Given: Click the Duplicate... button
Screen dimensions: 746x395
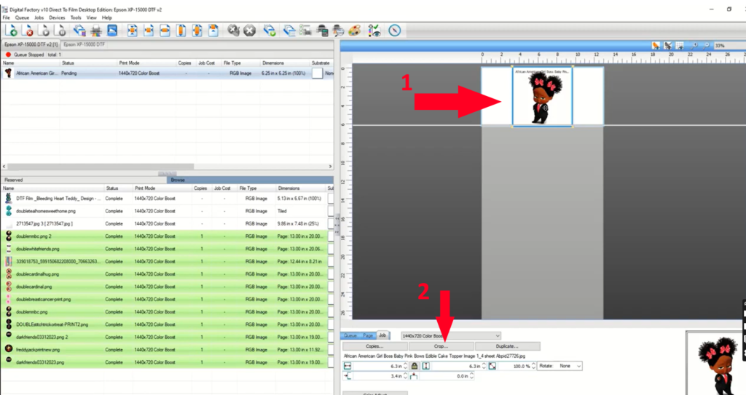Looking at the screenshot, I should [x=507, y=346].
